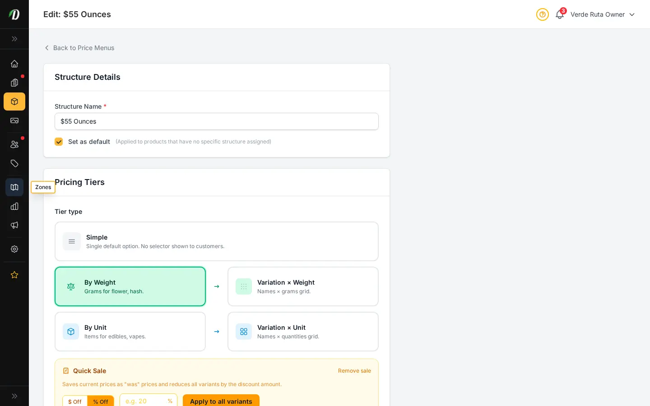Select the By Weight tier type

[130, 286]
